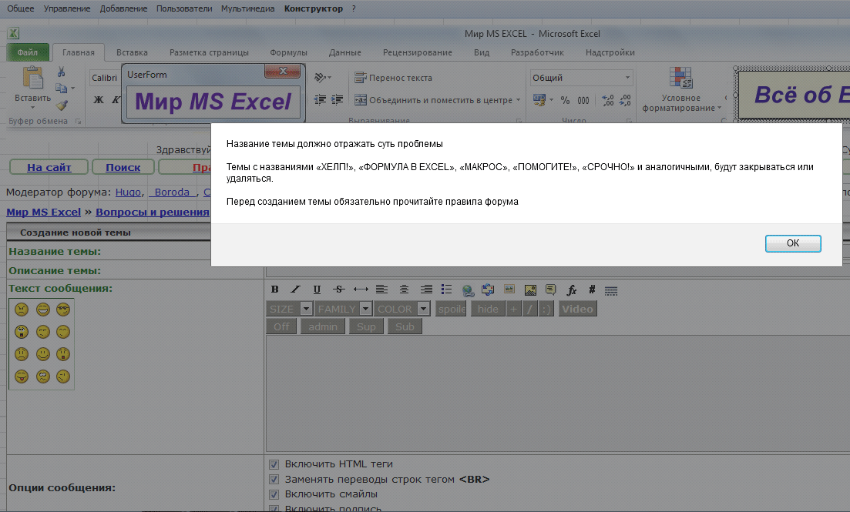Screen dimensions: 850x512
Task: Increase indent in the Excel ribbon
Action: coord(338,99)
